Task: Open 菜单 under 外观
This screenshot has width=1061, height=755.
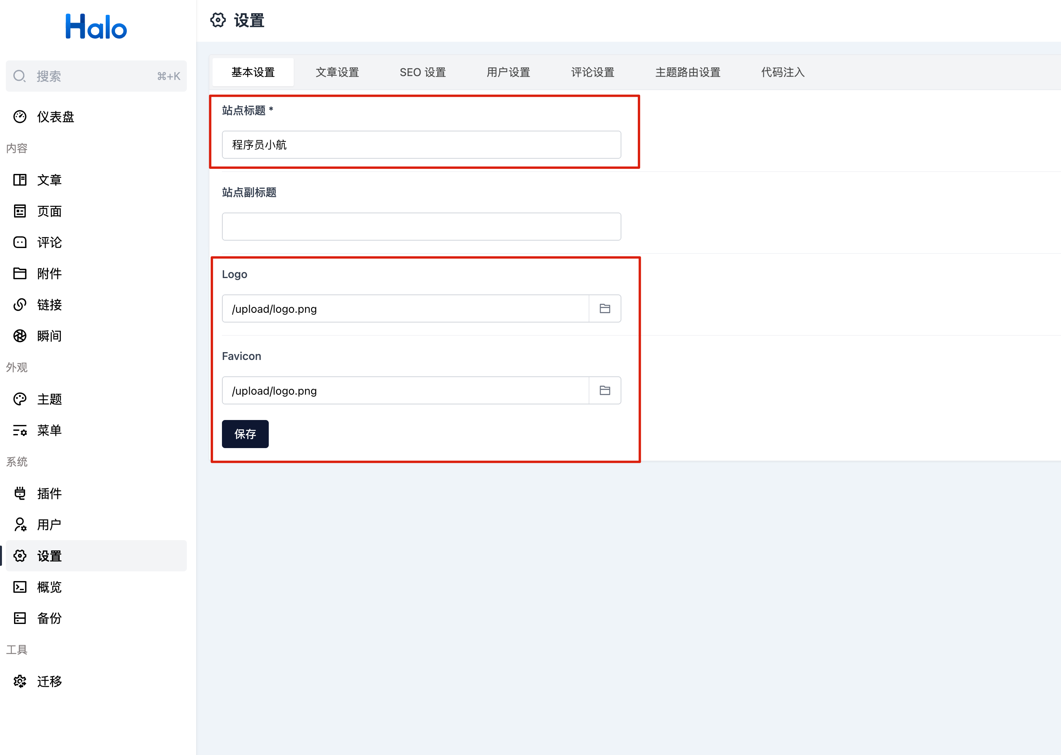Action: click(96, 431)
